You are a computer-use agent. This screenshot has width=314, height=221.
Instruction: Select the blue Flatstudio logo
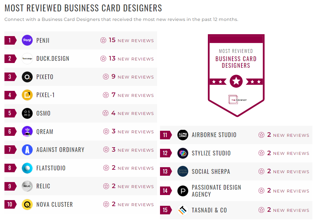point(27,168)
